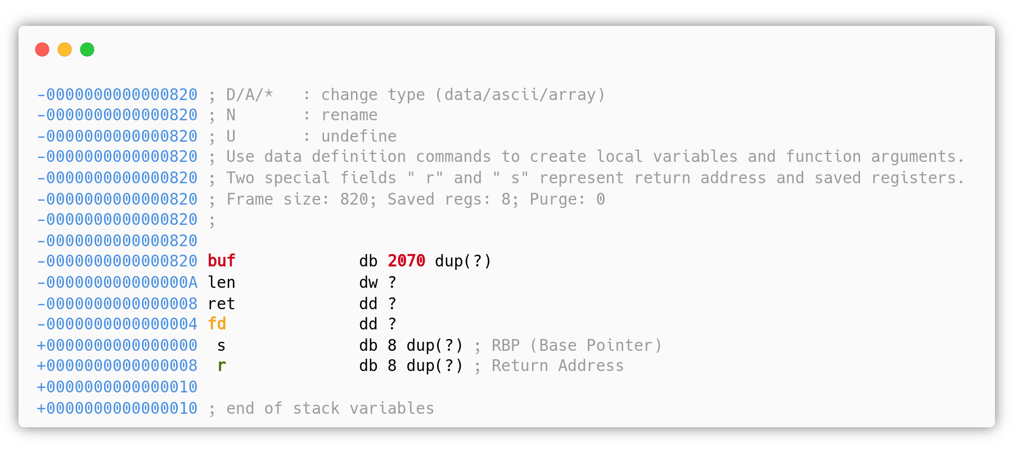Click the green maximize window button
This screenshot has width=1013, height=452.
pyautogui.click(x=87, y=49)
